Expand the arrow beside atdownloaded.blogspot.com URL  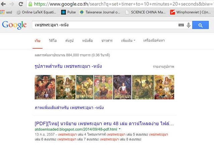(120, 129)
